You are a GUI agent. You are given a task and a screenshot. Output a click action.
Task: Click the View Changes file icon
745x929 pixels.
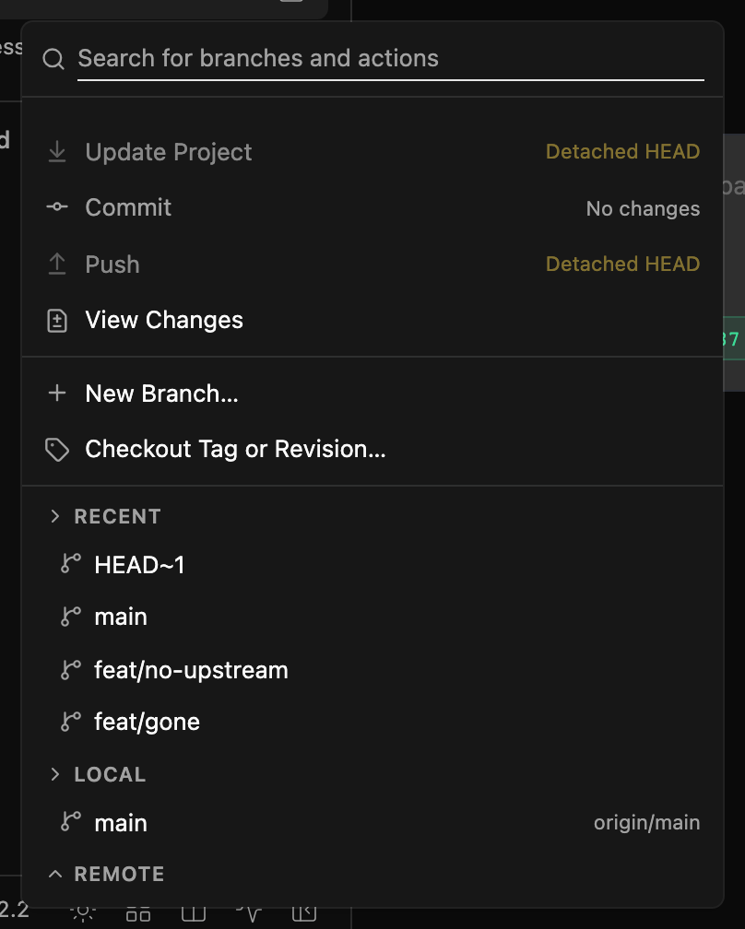(57, 321)
